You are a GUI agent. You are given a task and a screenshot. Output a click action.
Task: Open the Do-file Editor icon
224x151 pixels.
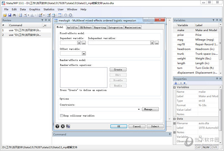(x=41, y=15)
